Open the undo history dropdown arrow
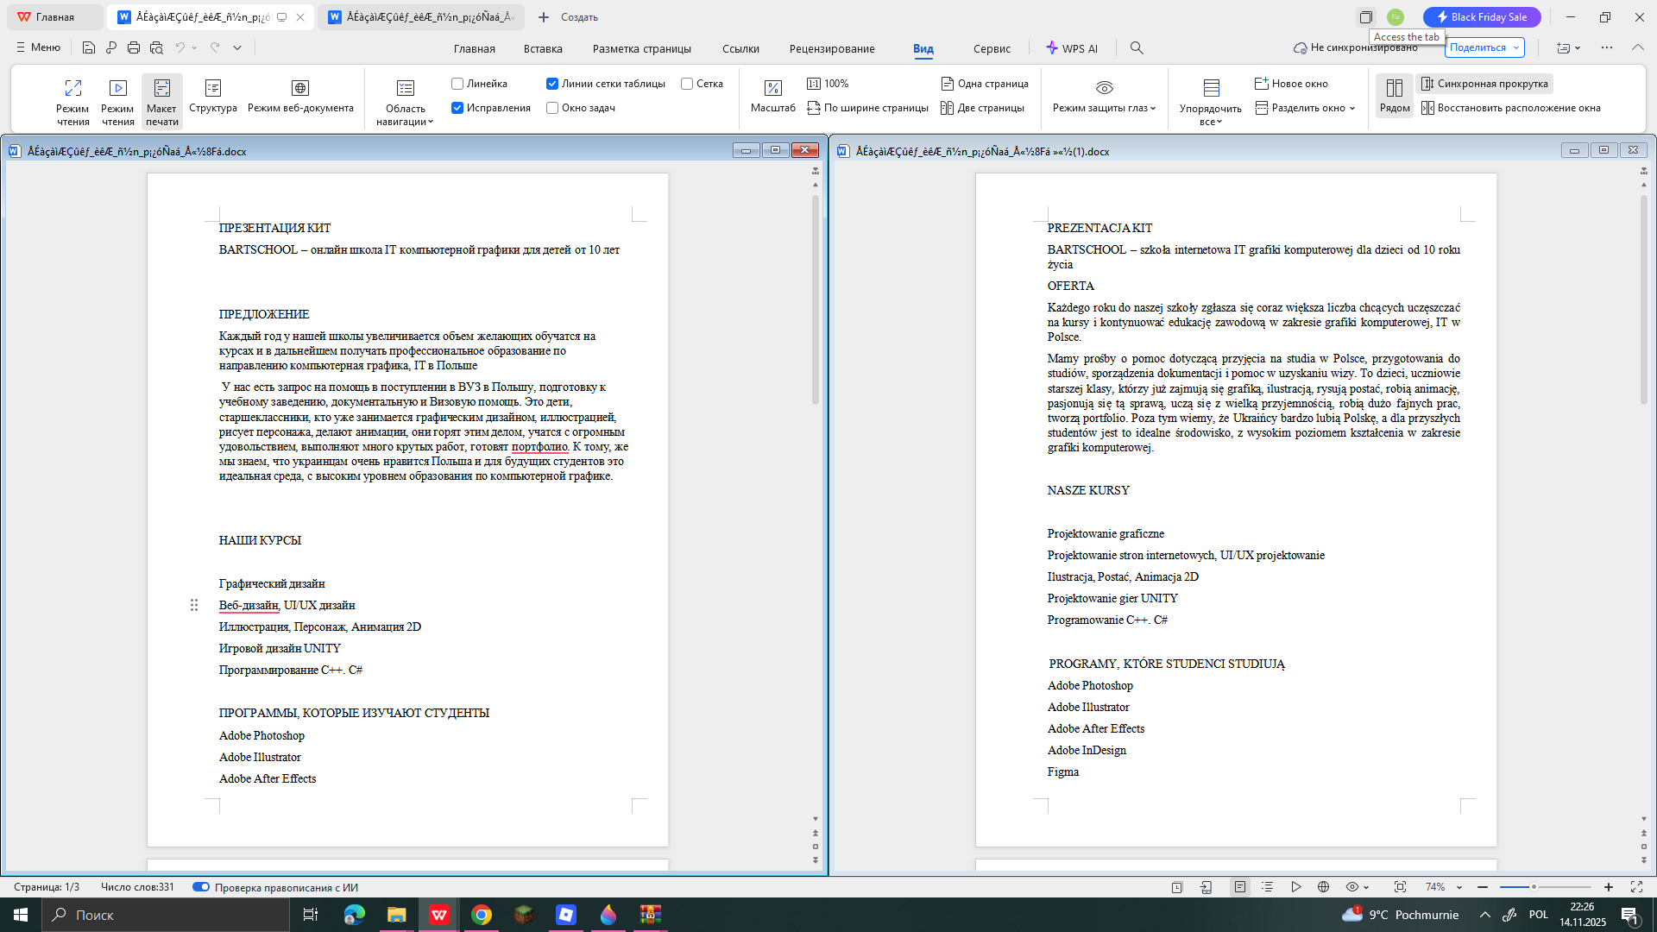1657x932 pixels. 194,48
